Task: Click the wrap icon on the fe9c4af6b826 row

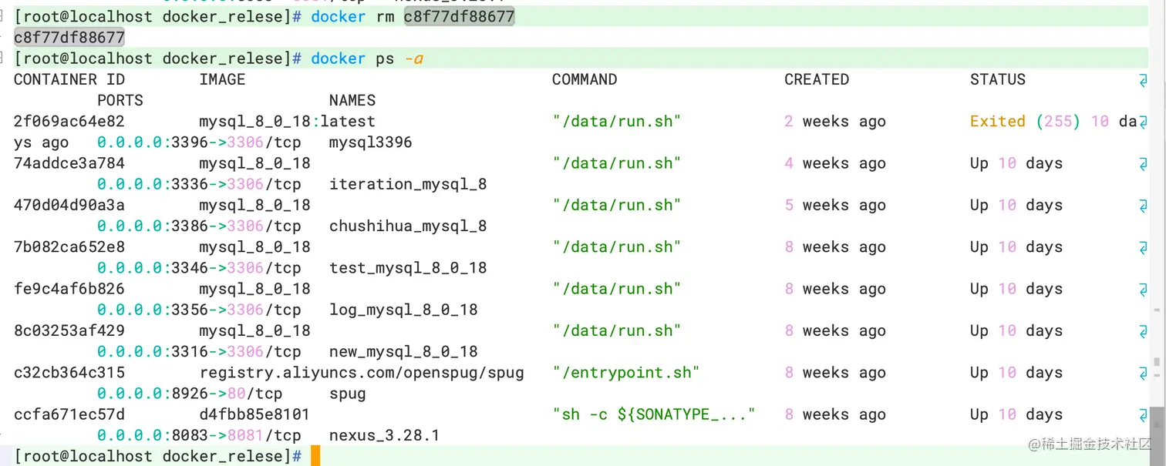Action: coord(1143,290)
